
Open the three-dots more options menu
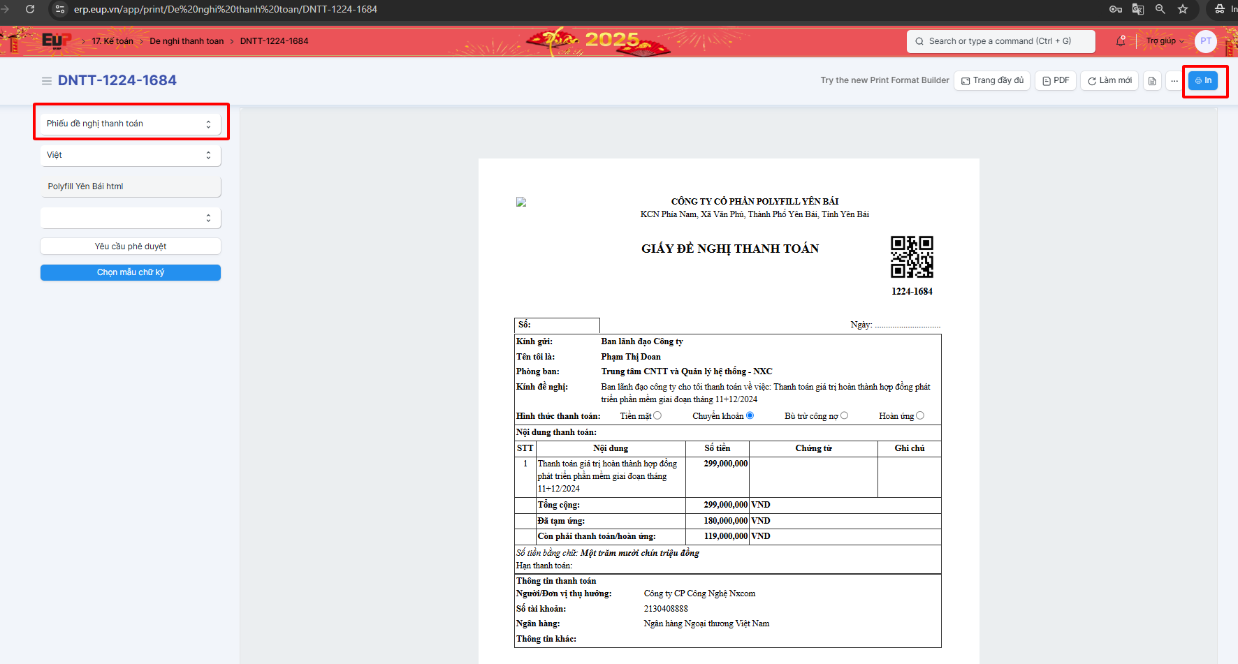click(1174, 81)
